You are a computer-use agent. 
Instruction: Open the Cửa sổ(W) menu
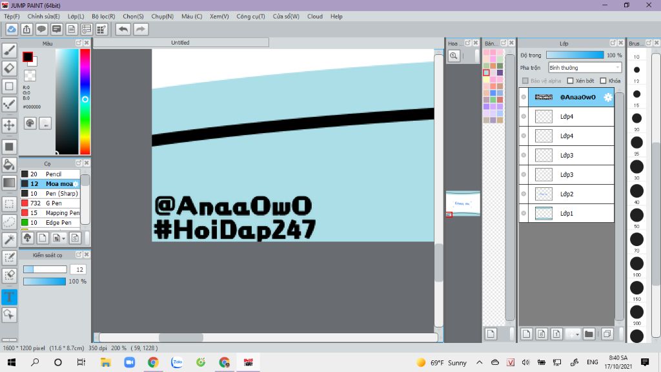coord(286,16)
